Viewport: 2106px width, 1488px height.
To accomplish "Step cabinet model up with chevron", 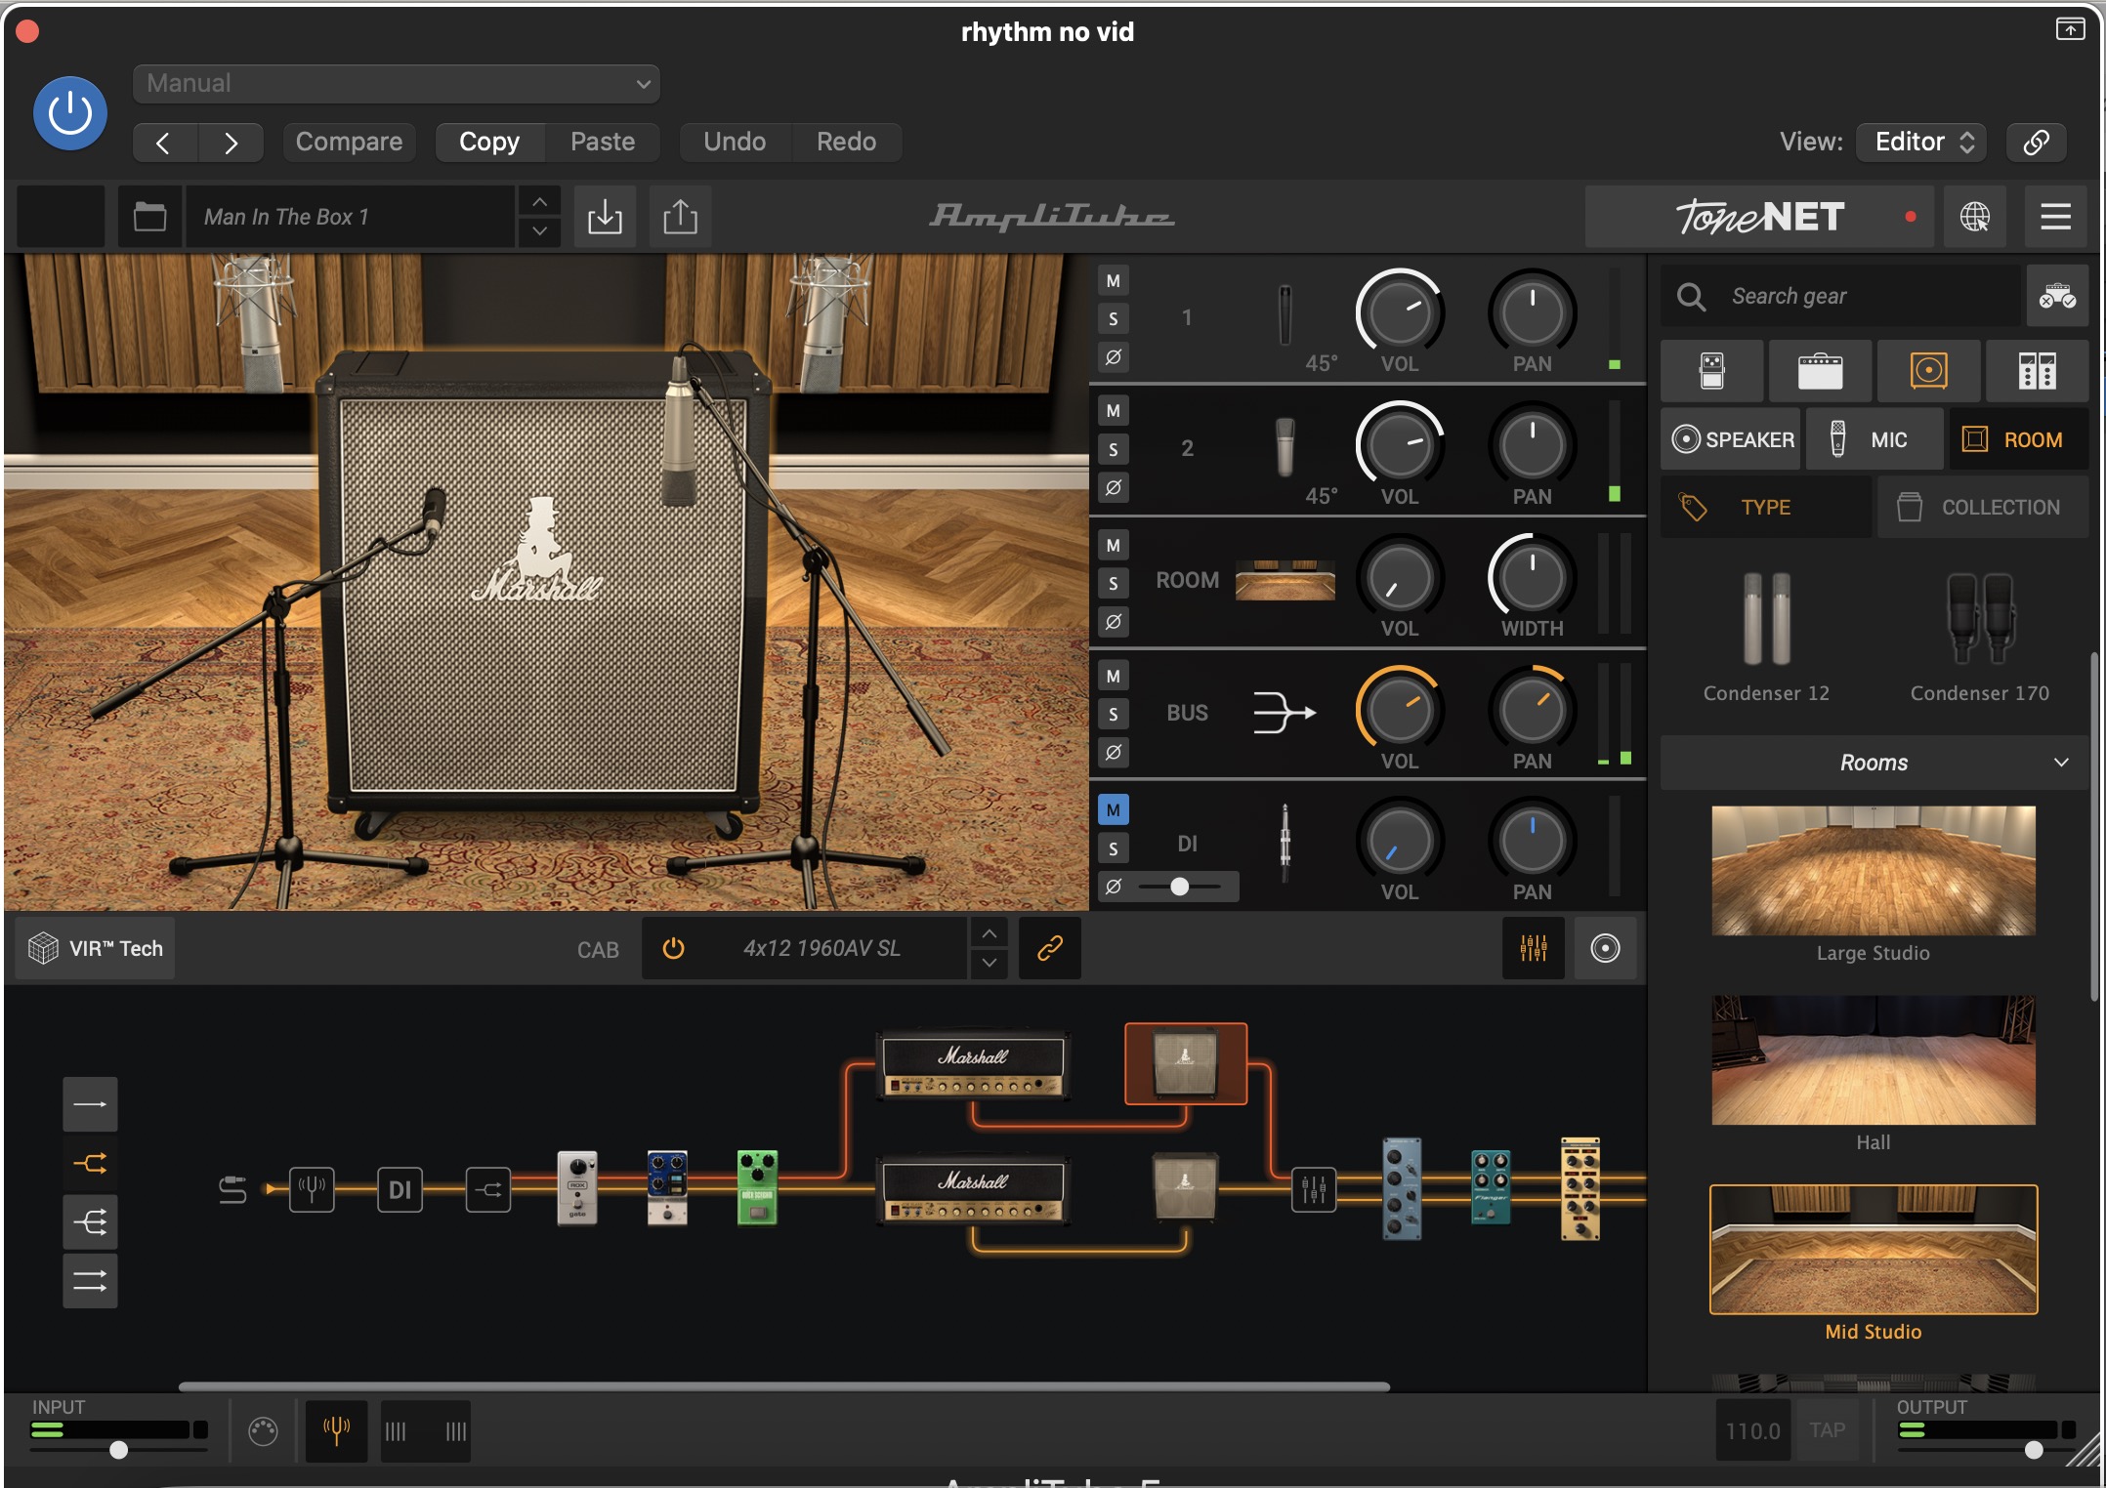I will (990, 933).
